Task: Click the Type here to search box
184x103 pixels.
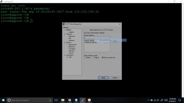Action: [30, 100]
